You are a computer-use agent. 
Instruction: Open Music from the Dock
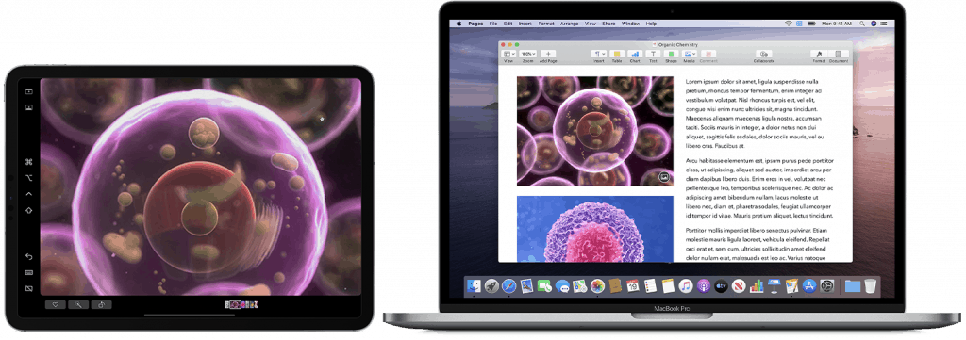[686, 286]
